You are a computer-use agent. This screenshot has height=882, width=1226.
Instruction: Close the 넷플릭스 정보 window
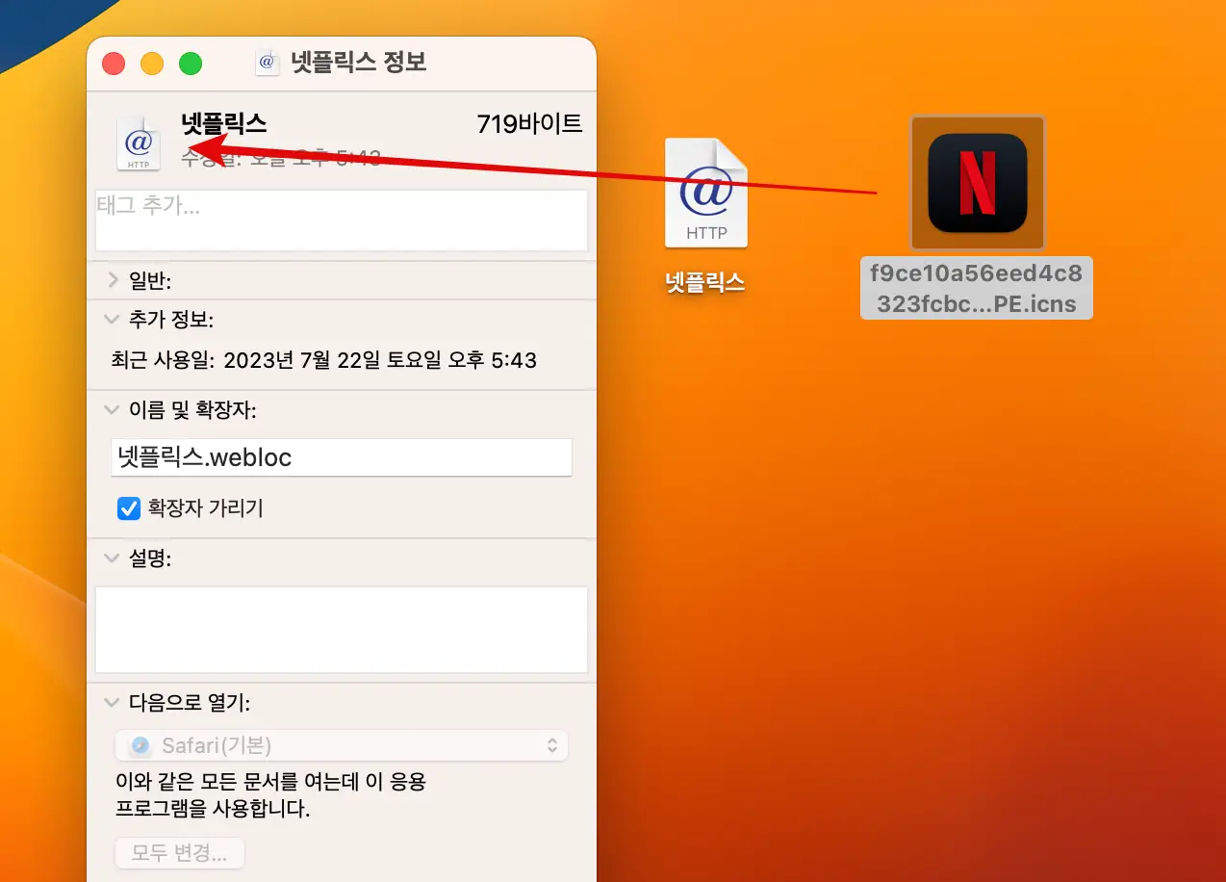point(114,64)
